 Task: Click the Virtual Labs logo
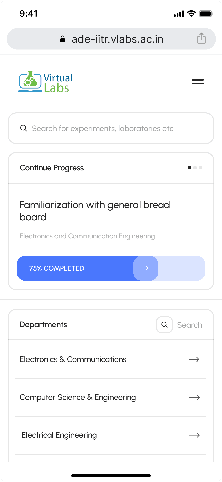pyautogui.click(x=45, y=82)
